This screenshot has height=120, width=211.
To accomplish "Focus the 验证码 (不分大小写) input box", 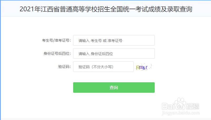I will [103, 67].
